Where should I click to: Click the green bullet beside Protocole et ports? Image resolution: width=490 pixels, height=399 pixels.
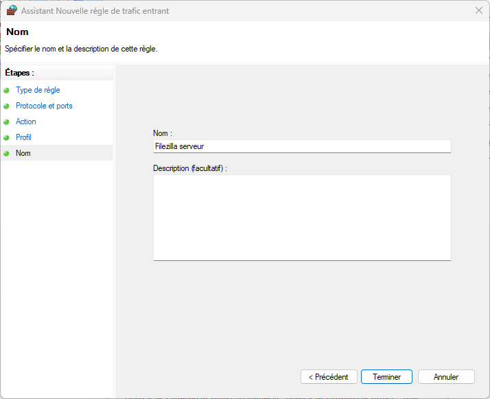point(7,106)
